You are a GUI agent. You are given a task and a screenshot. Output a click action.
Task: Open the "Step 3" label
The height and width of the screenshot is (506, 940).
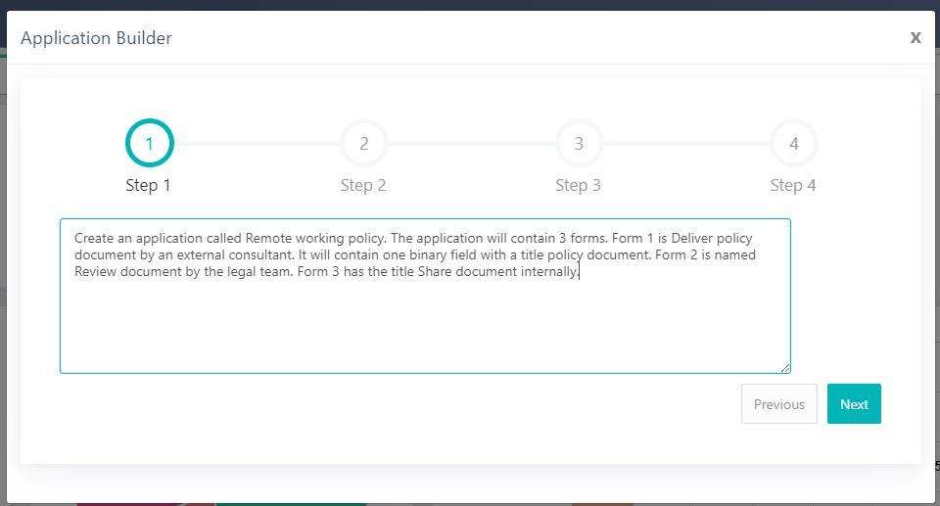coord(578,185)
